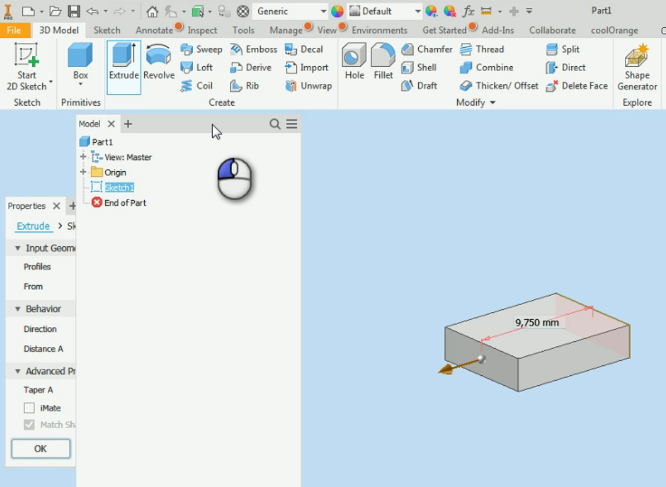
Task: Start the Shape Generator
Action: pyautogui.click(x=637, y=67)
